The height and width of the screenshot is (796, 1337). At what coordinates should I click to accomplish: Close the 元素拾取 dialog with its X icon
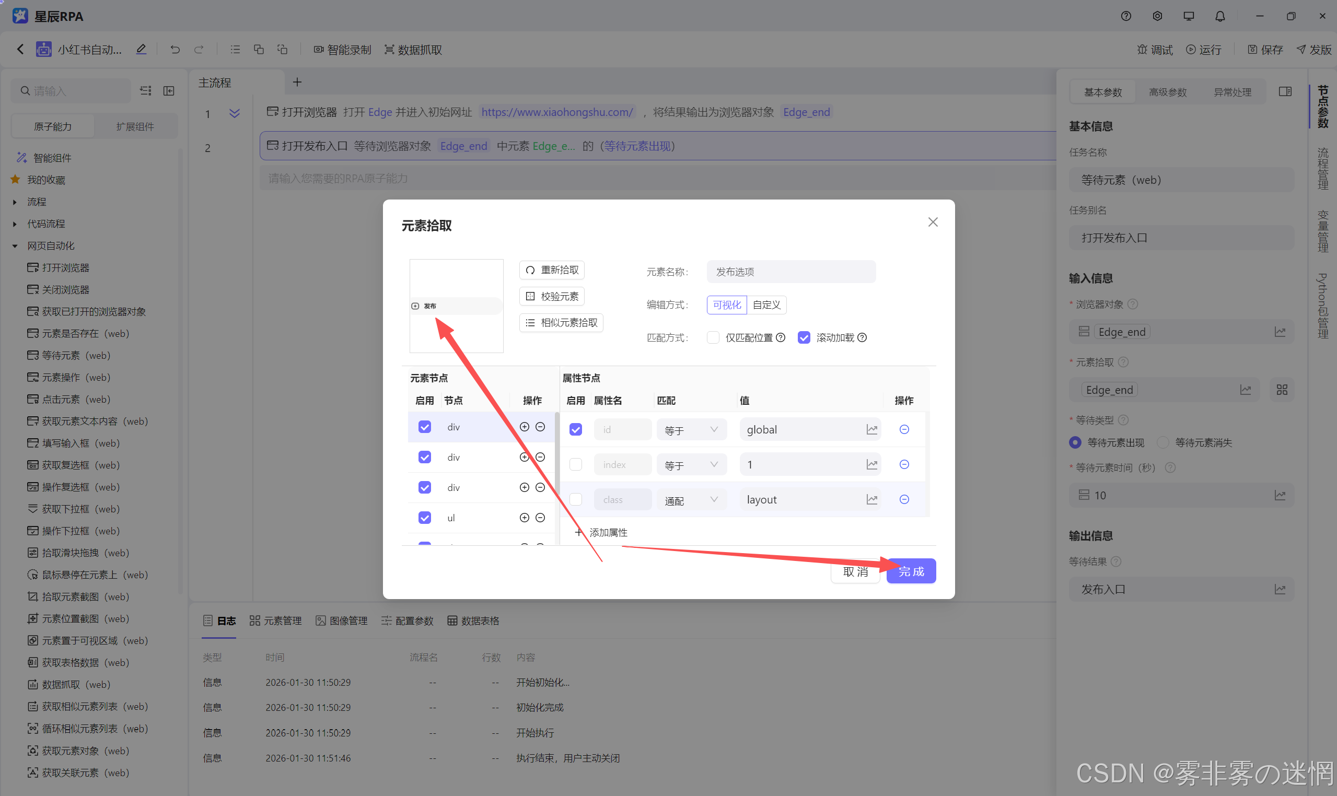click(x=933, y=222)
